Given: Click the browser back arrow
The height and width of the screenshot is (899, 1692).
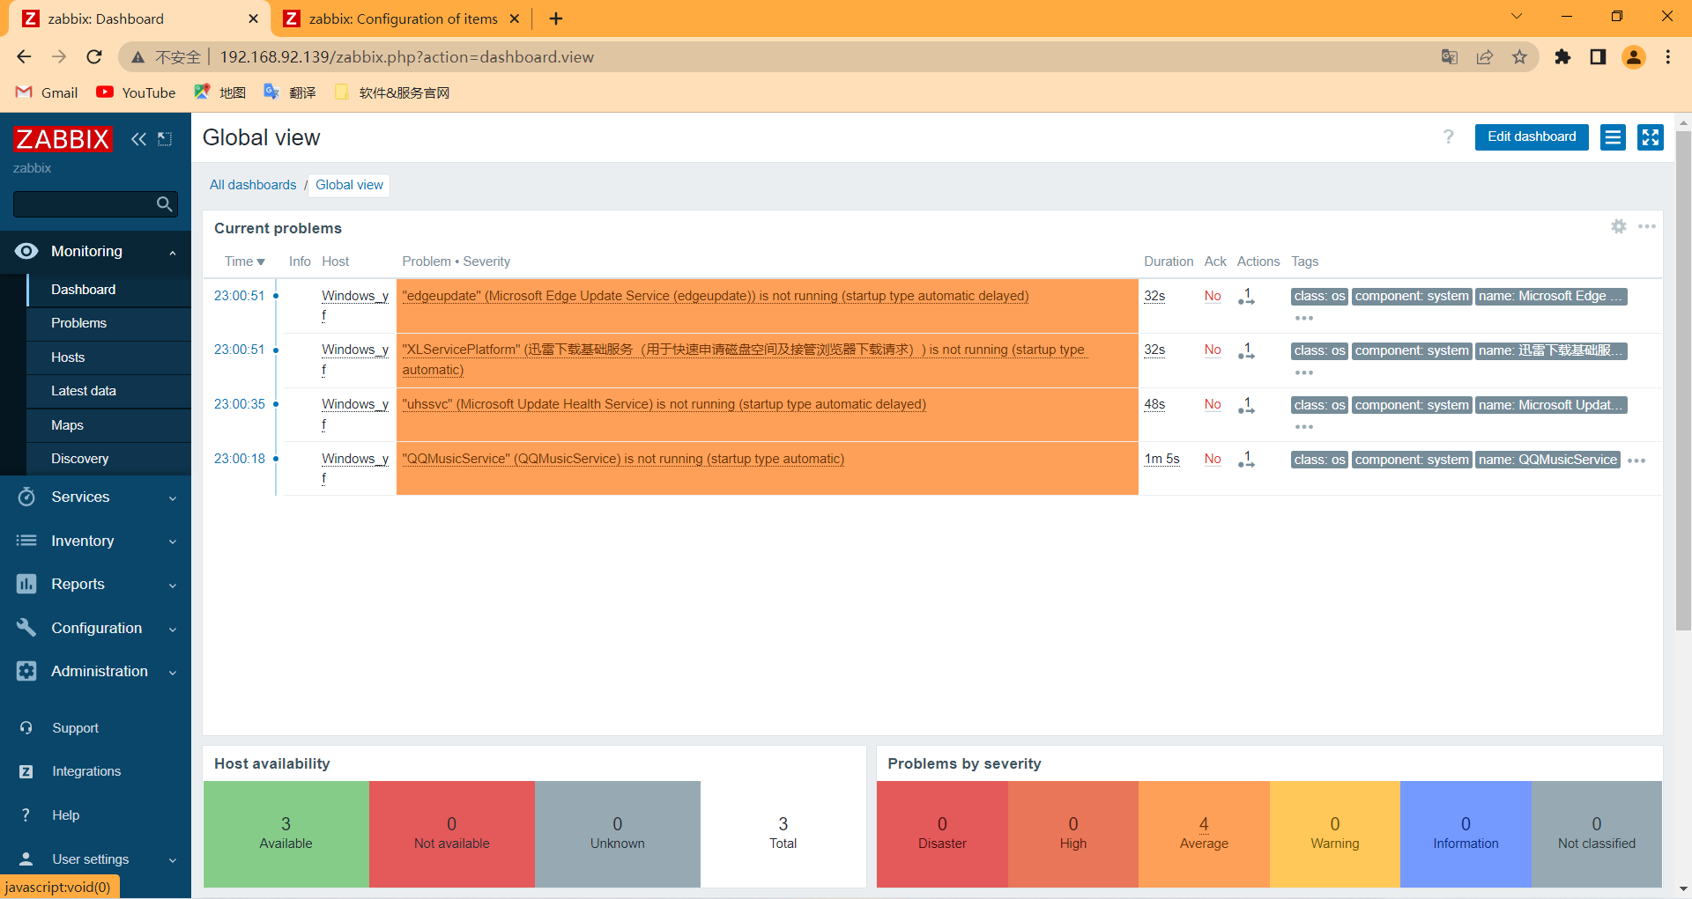Looking at the screenshot, I should click(24, 57).
